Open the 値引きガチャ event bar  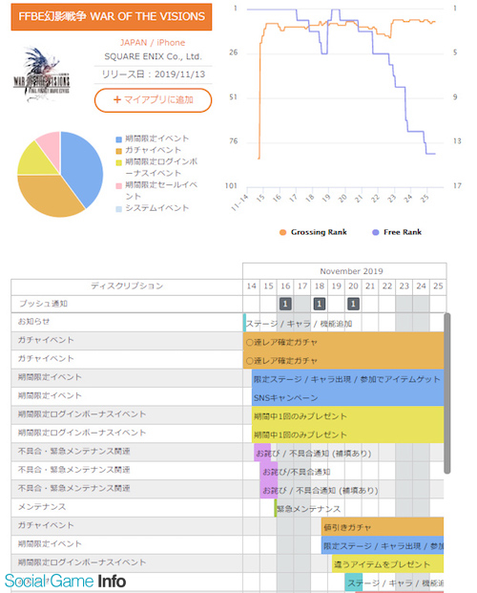coord(383,527)
